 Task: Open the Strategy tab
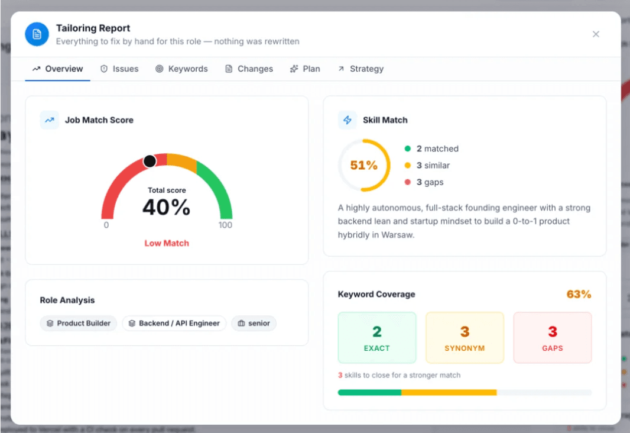[x=361, y=69]
